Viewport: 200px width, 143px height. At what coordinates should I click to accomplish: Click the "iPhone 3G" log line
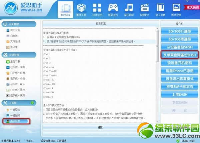(49, 80)
